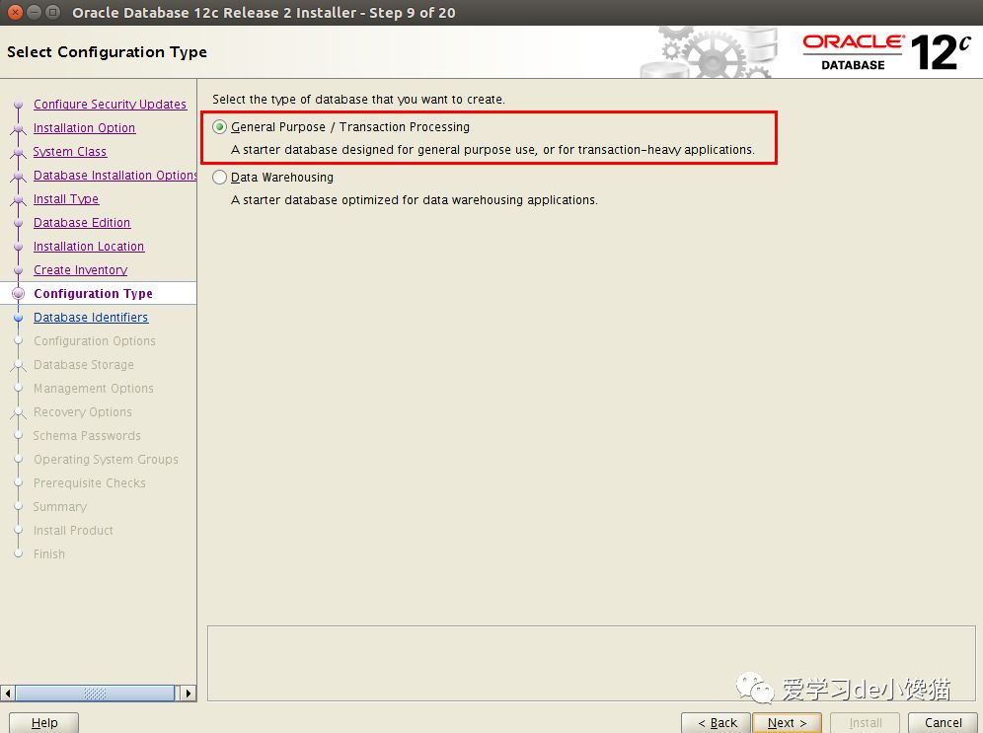Screen dimensions: 983x733
Task: Open Installation Location step
Action: pyautogui.click(x=89, y=247)
